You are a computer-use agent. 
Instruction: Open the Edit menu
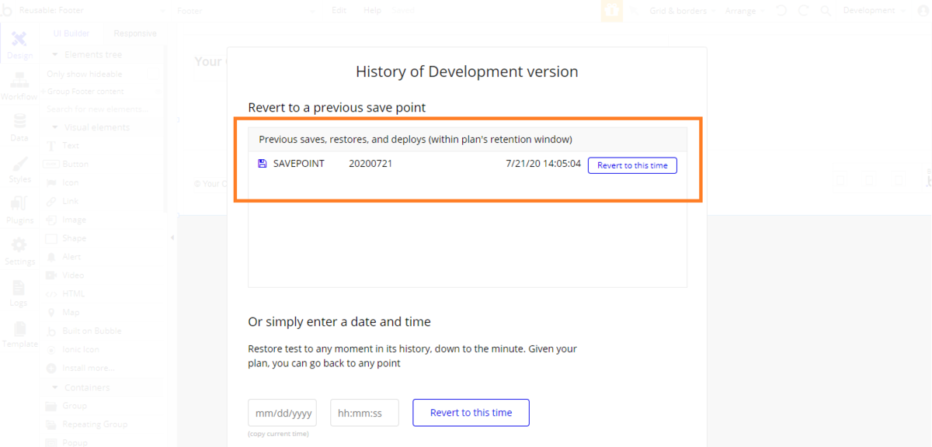339,11
